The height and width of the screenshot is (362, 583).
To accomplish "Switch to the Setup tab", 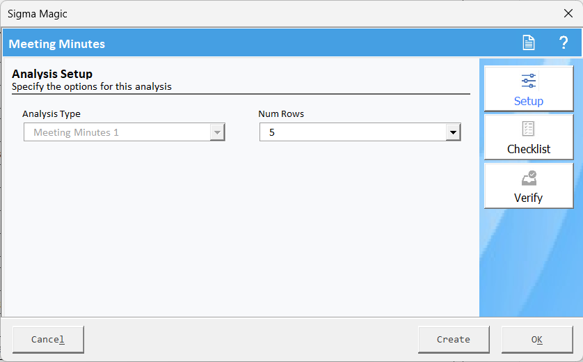I will tap(529, 101).
